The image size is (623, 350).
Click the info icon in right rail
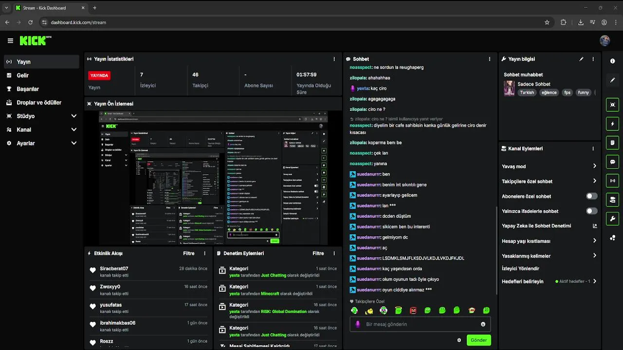[x=612, y=61]
